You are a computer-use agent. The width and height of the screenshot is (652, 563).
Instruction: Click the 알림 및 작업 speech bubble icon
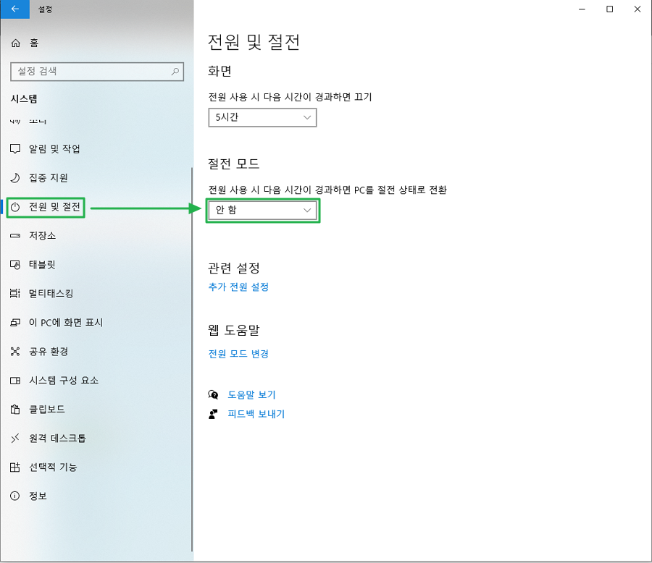pyautogui.click(x=15, y=149)
